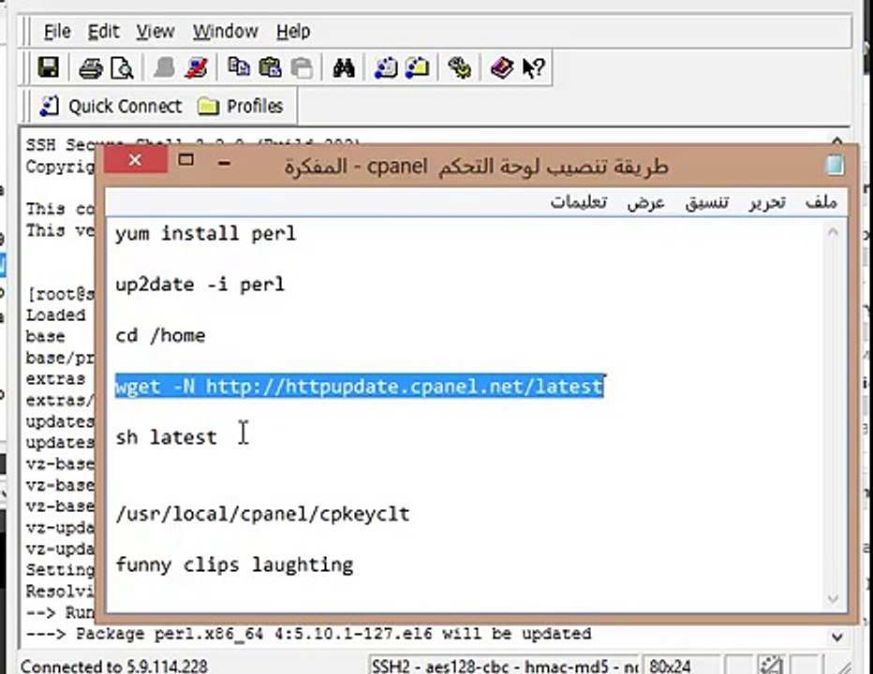Click SSH terminal scrollbar down arrow

tap(836, 637)
